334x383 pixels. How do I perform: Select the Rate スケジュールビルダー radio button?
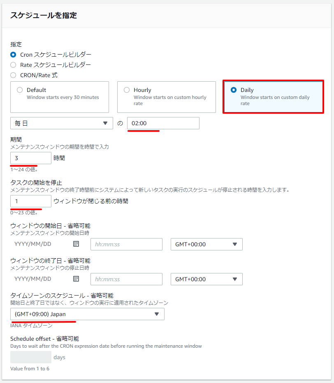point(13,65)
